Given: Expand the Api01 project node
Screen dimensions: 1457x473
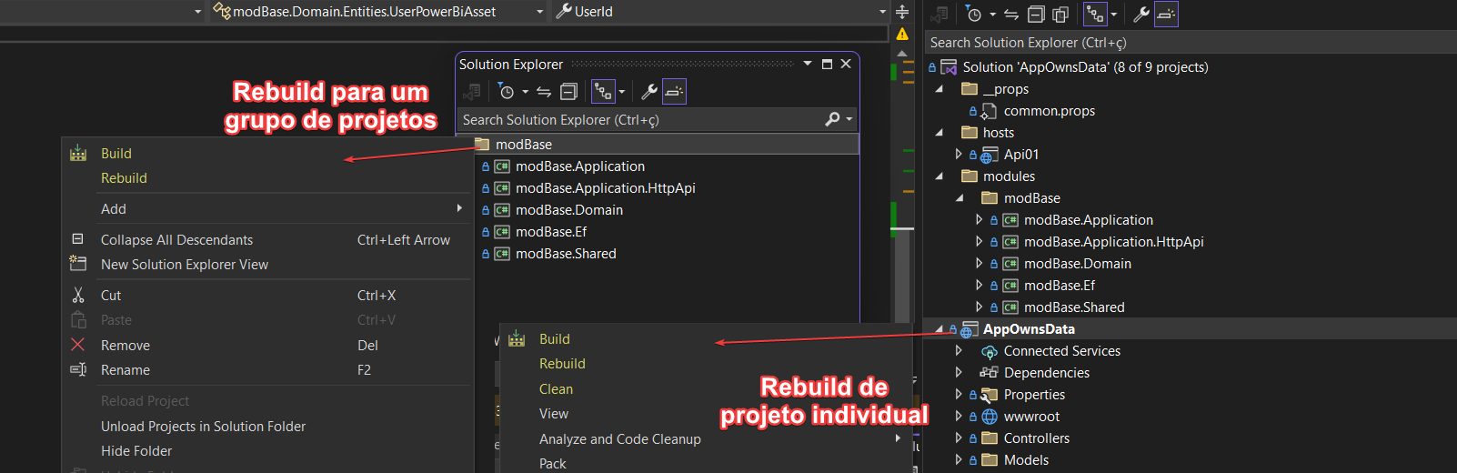Looking at the screenshot, I should pyautogui.click(x=959, y=155).
